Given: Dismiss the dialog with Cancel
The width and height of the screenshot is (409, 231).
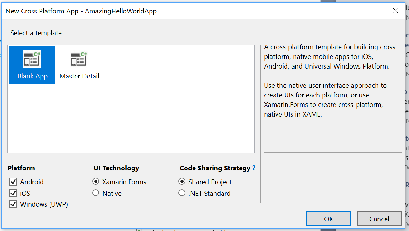Looking at the screenshot, I should point(379,219).
